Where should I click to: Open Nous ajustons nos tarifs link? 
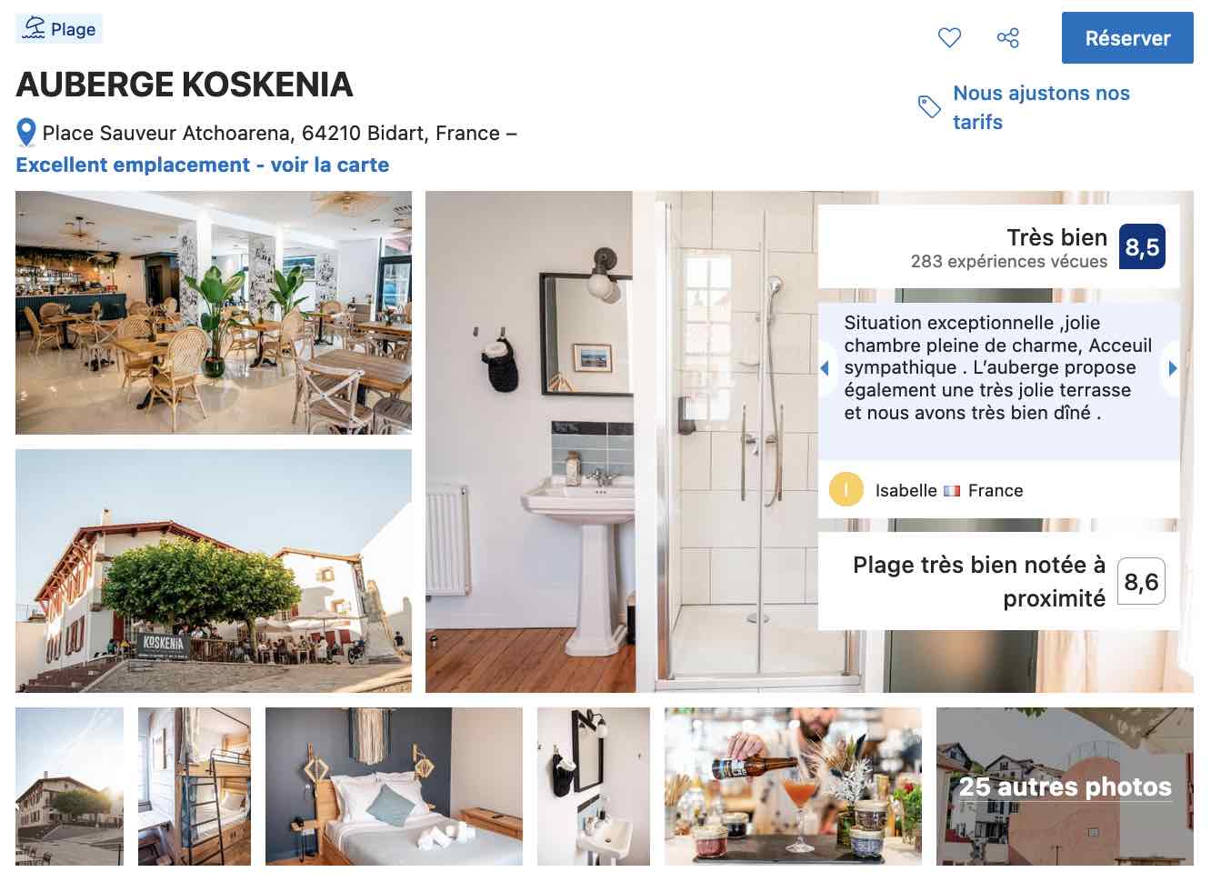[x=1041, y=107]
